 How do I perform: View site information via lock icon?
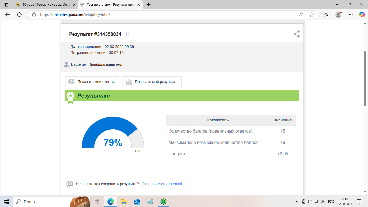[x=34, y=15]
